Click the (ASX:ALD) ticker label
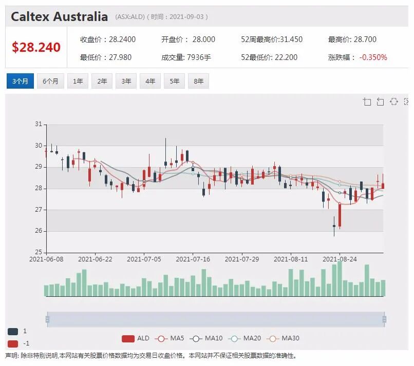The width and height of the screenshot is (414, 366). (130, 17)
